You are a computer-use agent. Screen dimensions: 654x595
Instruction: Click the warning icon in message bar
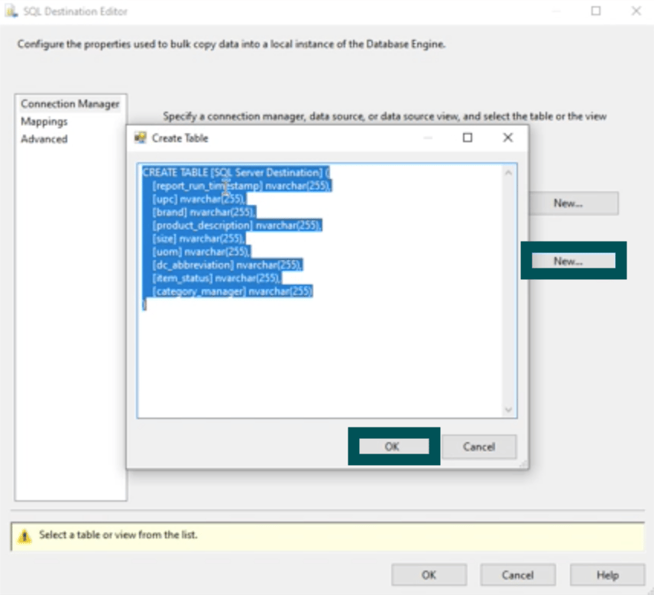point(24,535)
